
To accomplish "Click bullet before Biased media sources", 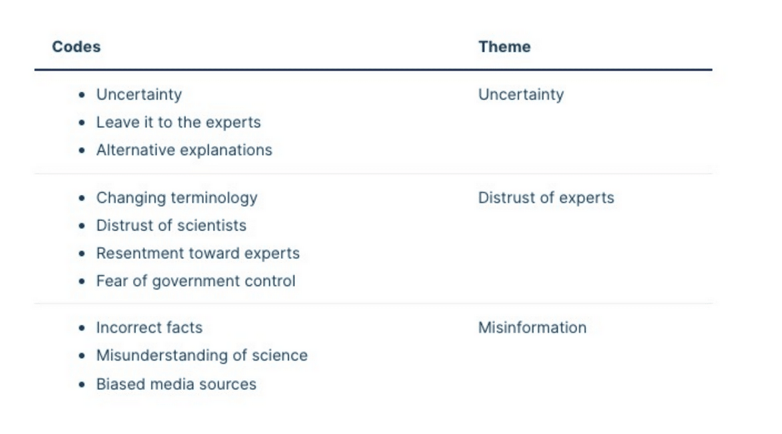I will click(x=82, y=385).
